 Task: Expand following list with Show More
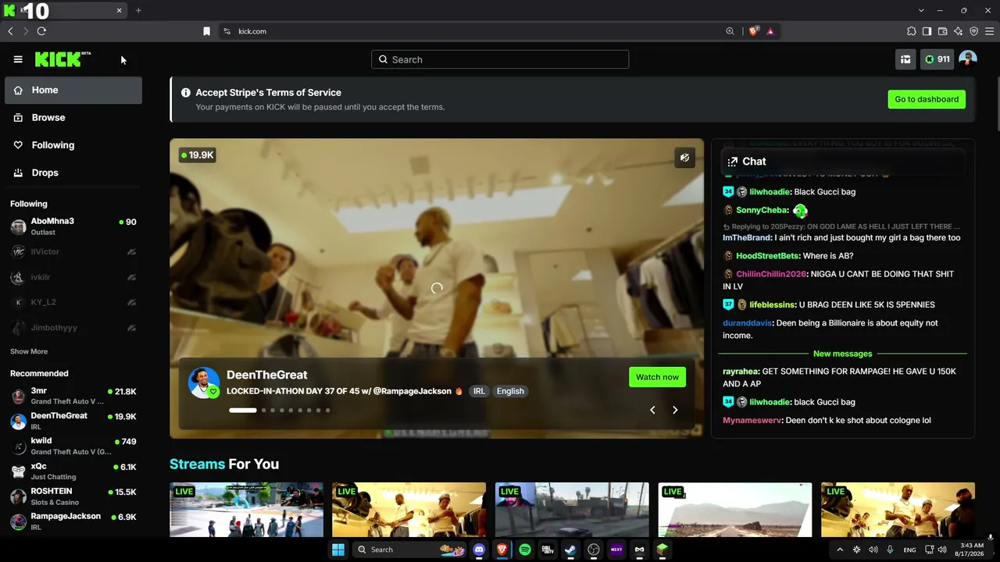tap(29, 352)
